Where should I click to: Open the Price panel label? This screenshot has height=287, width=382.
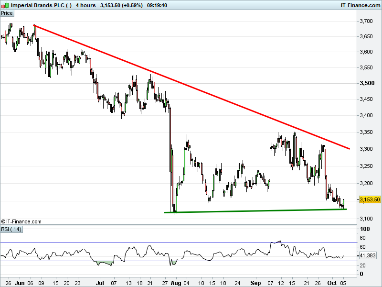[7, 13]
